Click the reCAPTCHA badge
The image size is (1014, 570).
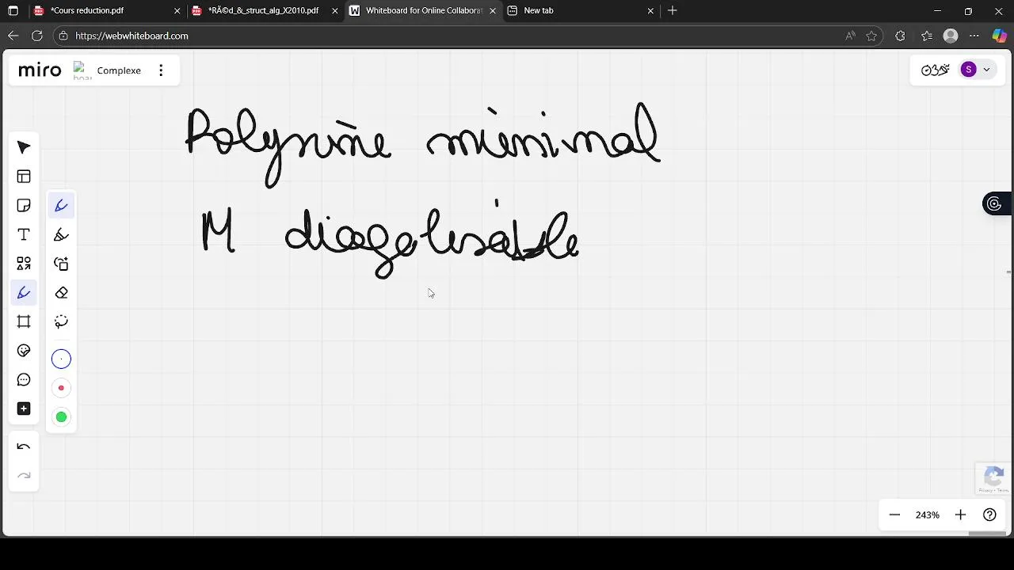993,479
